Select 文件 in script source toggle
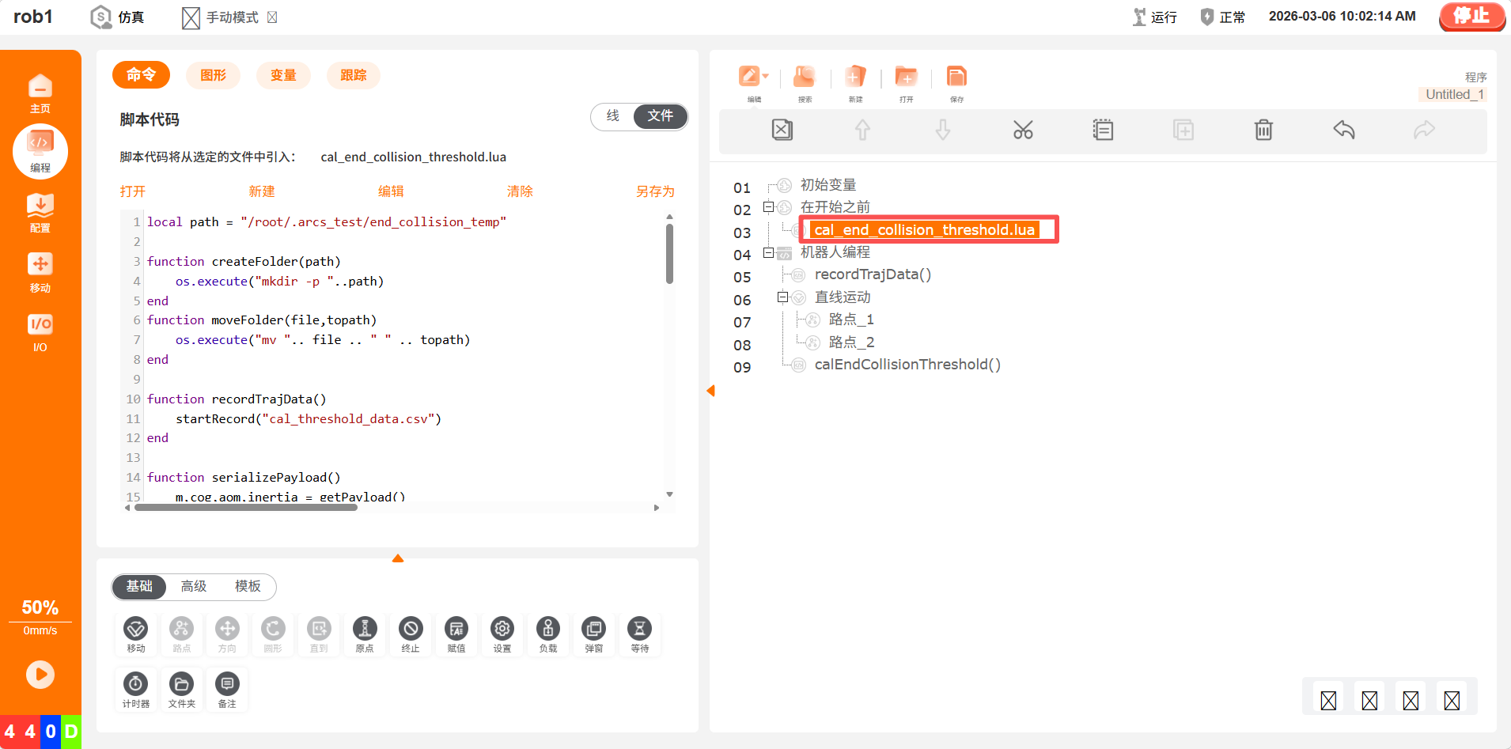1511x749 pixels. tap(660, 116)
